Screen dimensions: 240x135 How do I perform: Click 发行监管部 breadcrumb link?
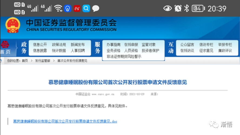pos(43,61)
